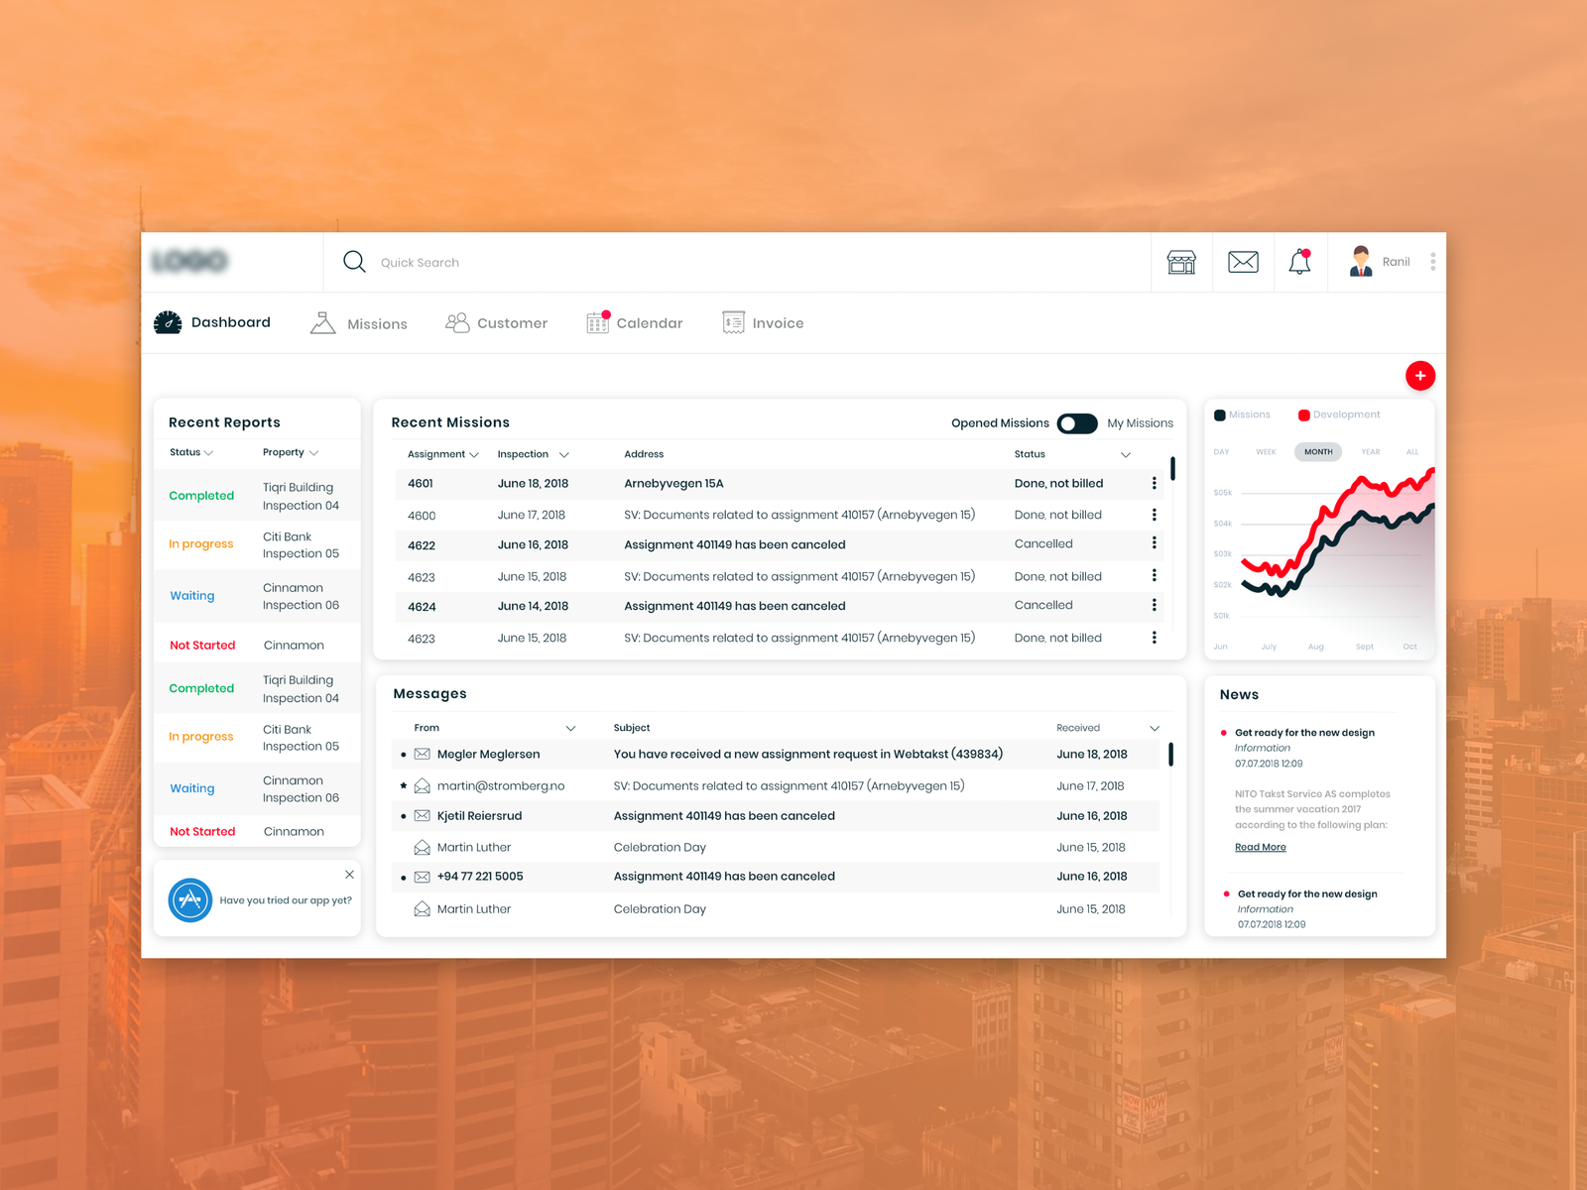
Task: Open the mail envelope icon in header
Action: coord(1243,262)
